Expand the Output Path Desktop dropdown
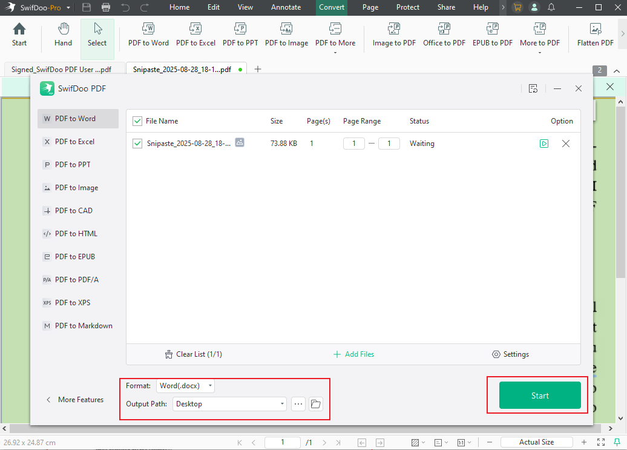 (229, 404)
